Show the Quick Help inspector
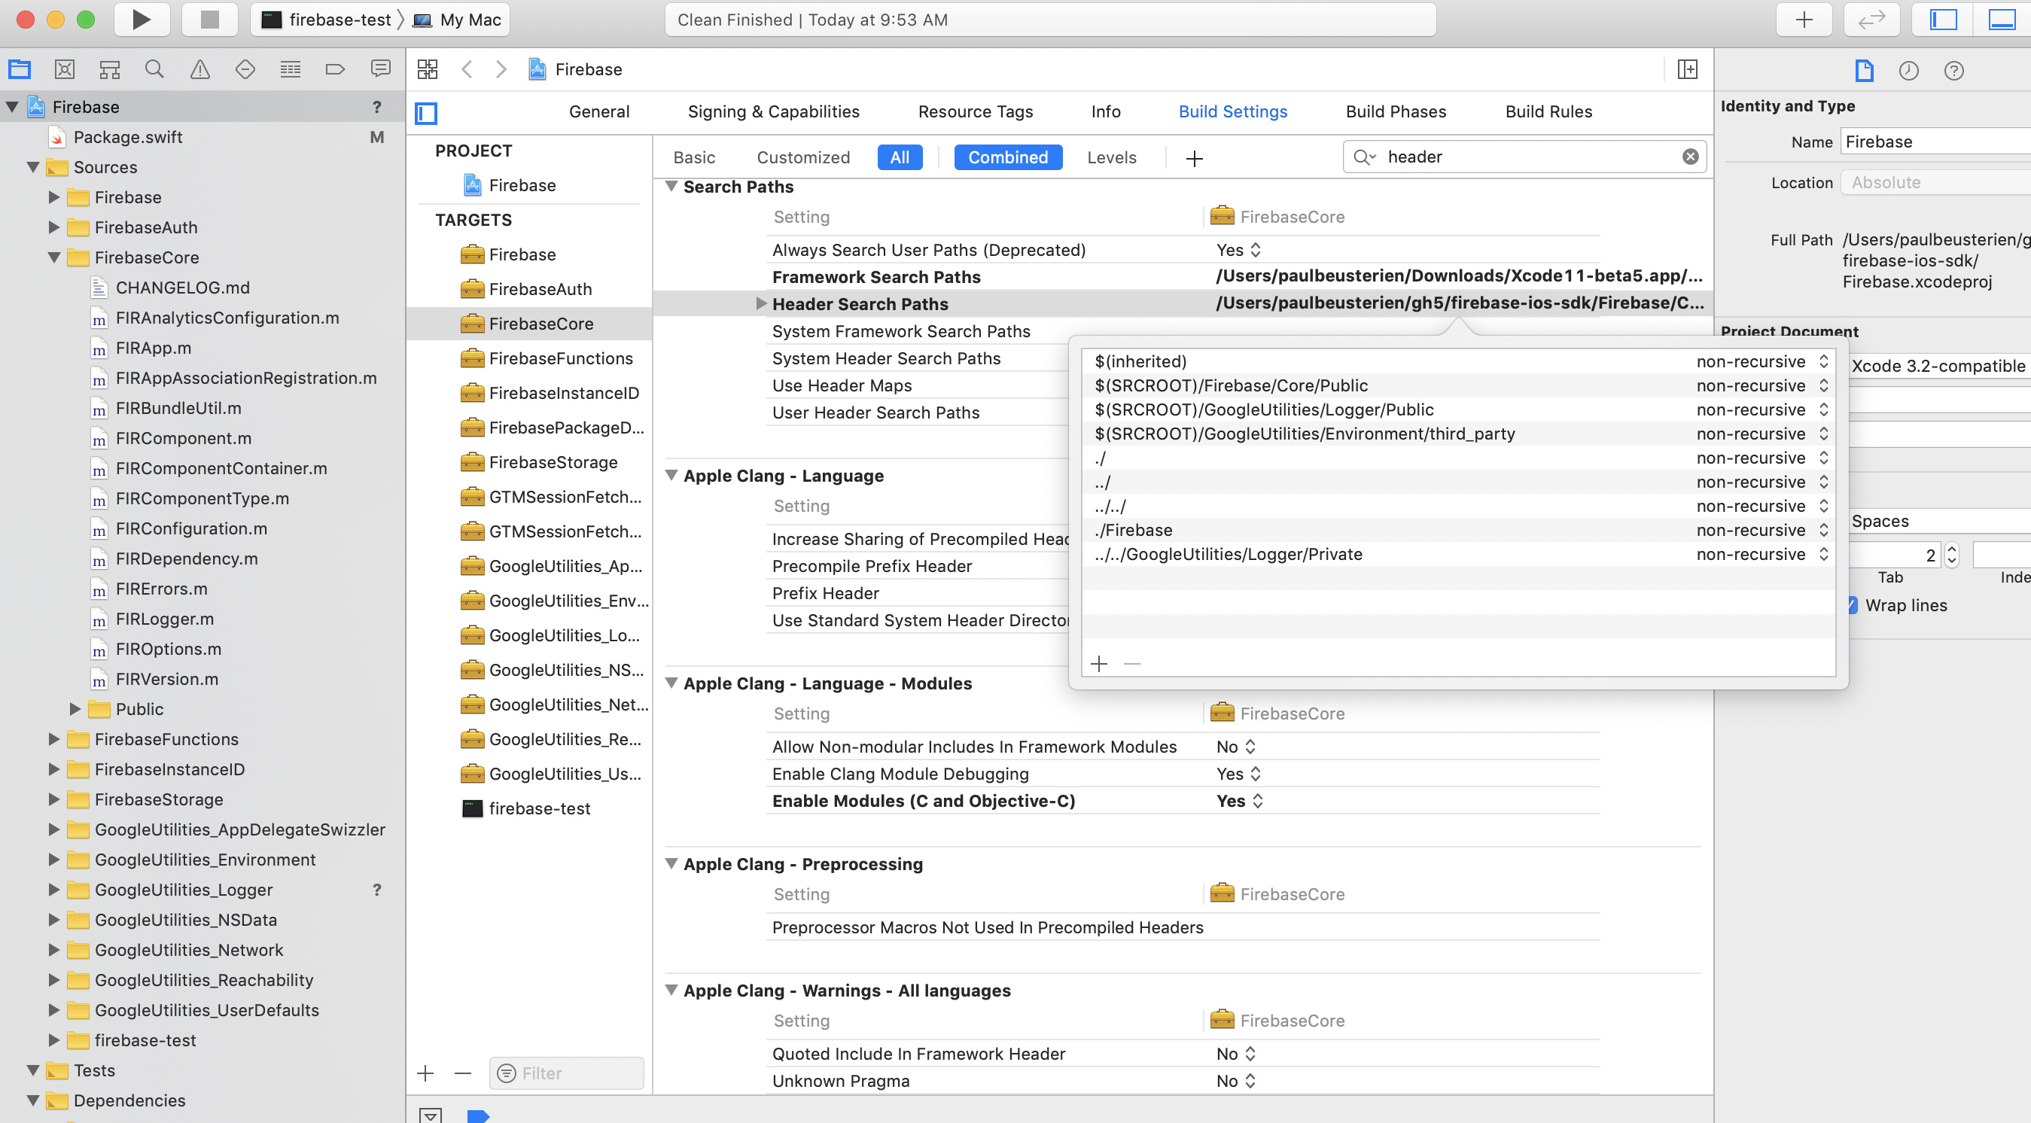Viewport: 2031px width, 1123px height. coord(1953,71)
